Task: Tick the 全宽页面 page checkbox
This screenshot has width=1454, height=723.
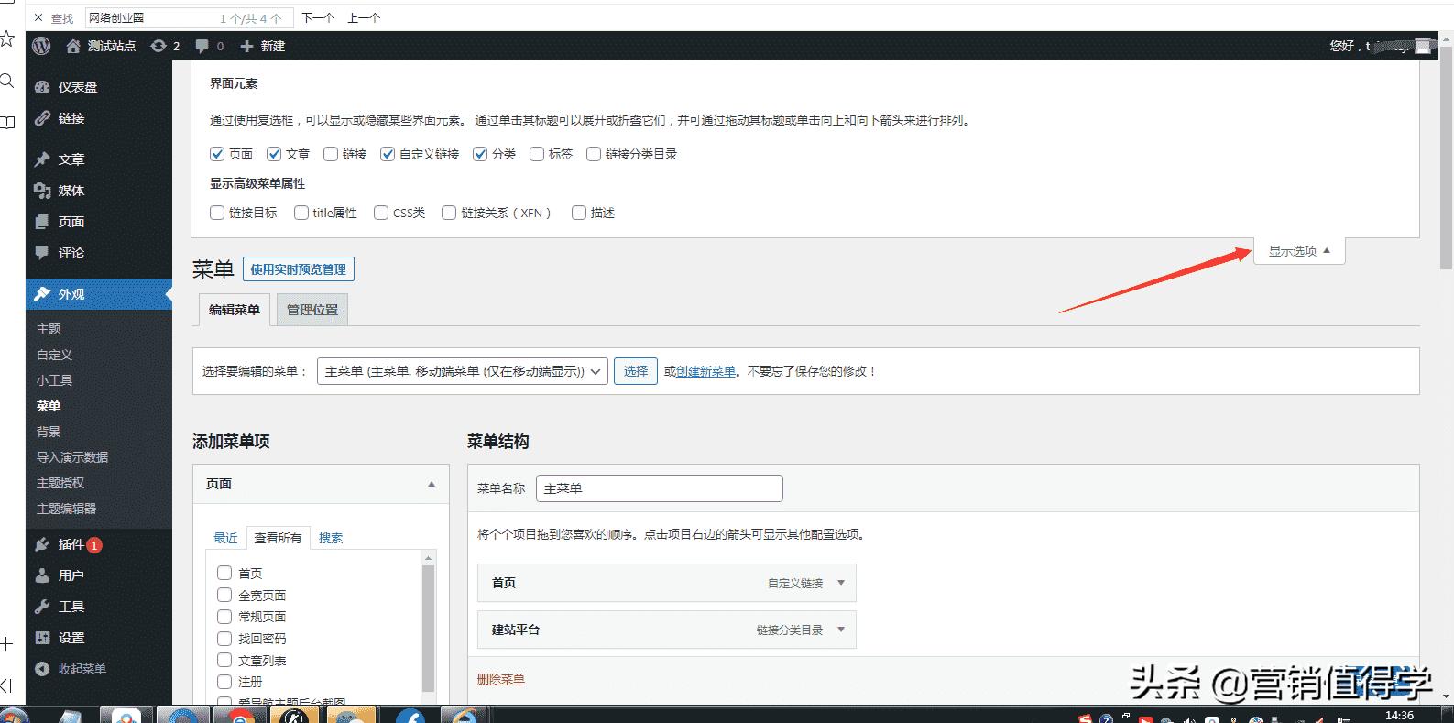Action: (x=224, y=595)
